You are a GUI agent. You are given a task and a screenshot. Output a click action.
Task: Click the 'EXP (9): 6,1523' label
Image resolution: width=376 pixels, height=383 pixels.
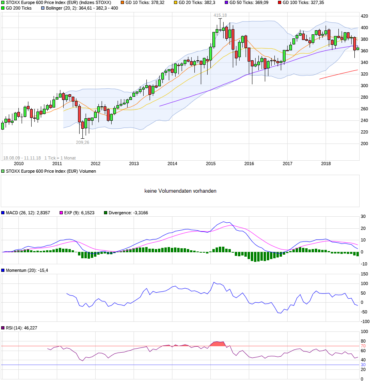point(79,213)
